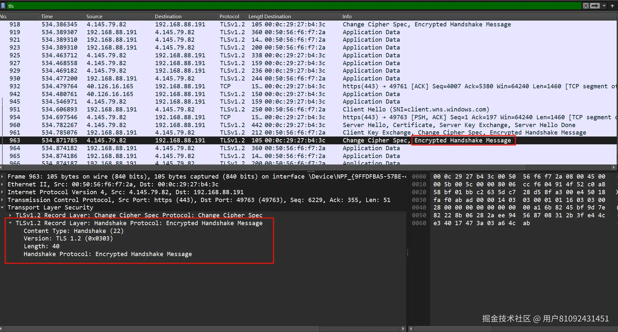Click hex offset 0000 in the bytes pane
The height and width of the screenshot is (332, 618).
click(x=419, y=177)
